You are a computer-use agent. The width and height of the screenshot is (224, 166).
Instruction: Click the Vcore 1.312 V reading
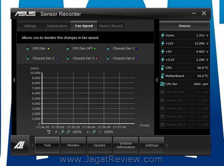(x=202, y=35)
